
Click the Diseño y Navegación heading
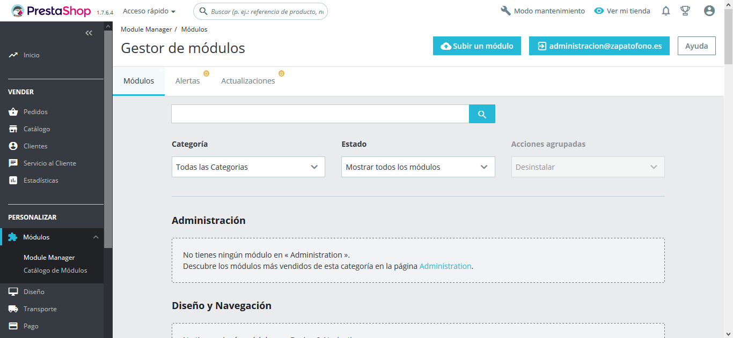point(222,306)
